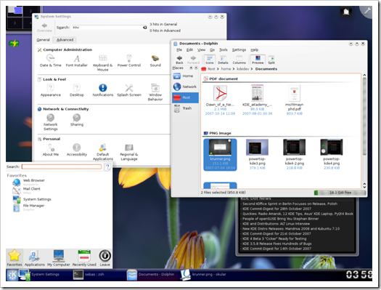Viewport: 381px width, 290px height.
Task: Click home in the Dolphin breadcrumb
Action: tap(226, 69)
